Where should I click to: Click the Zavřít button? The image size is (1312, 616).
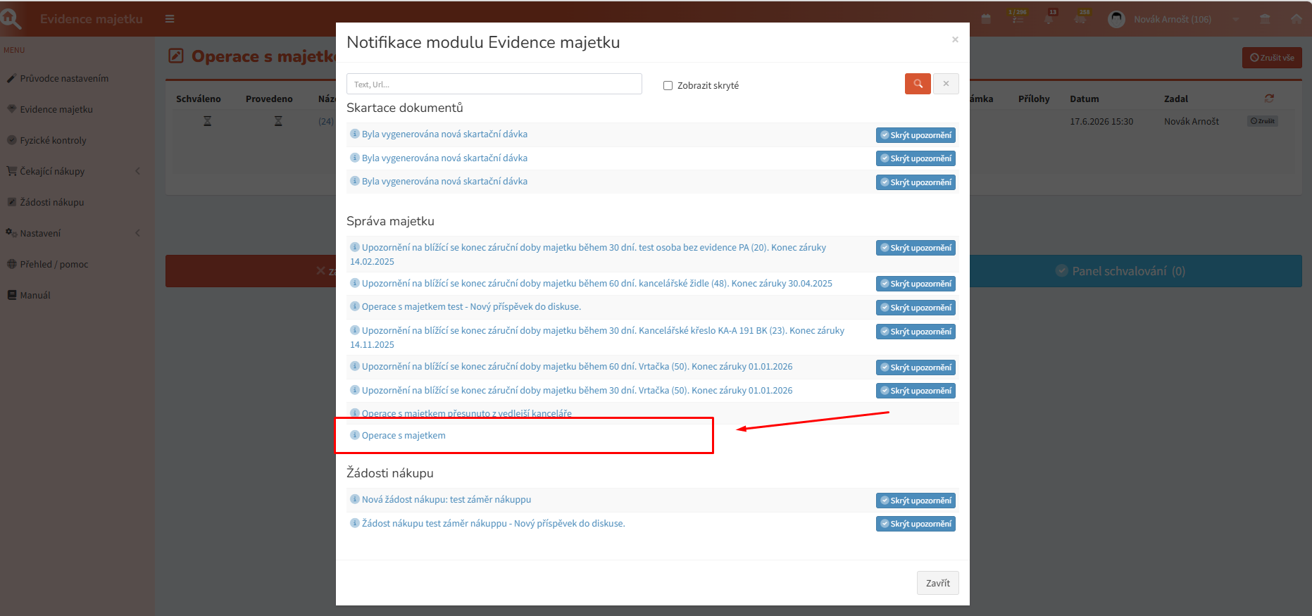click(937, 583)
